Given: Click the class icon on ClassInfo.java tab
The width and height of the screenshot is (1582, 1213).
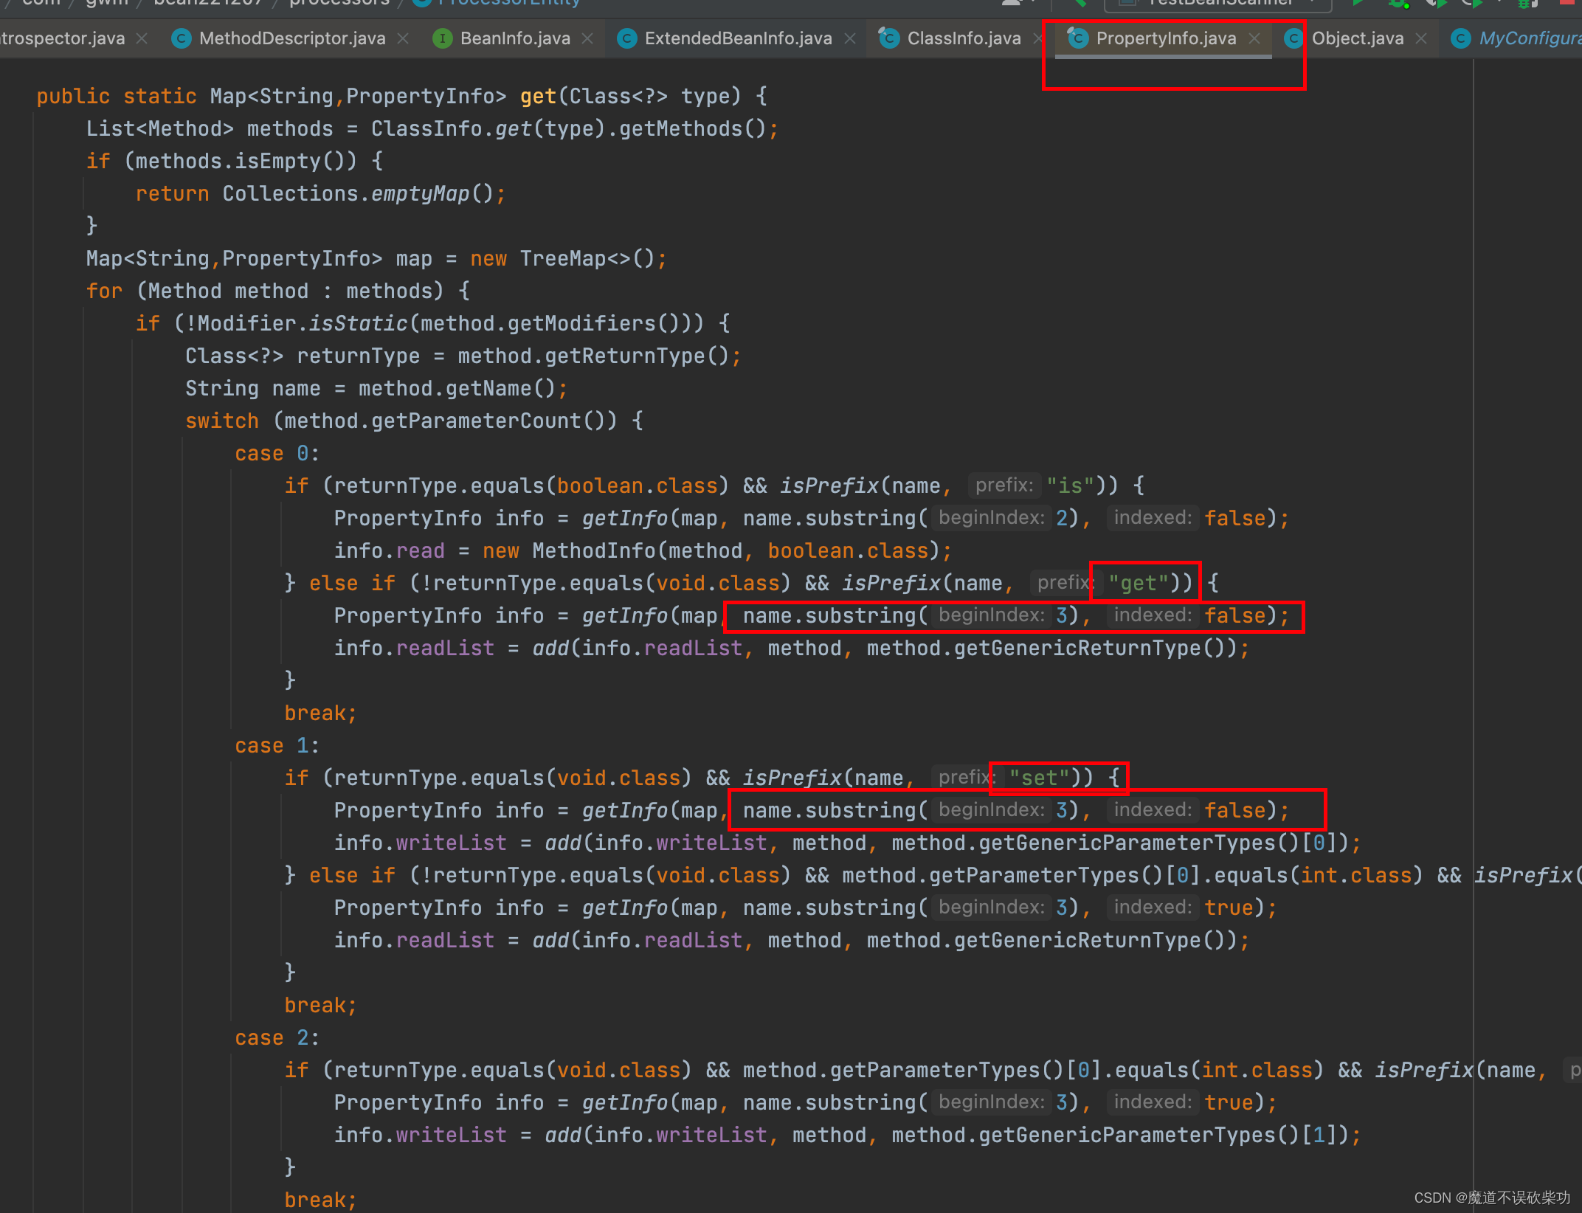Looking at the screenshot, I should (x=889, y=38).
